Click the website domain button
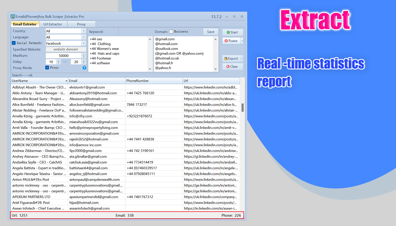The height and width of the screenshot is (226, 396). click(66, 49)
